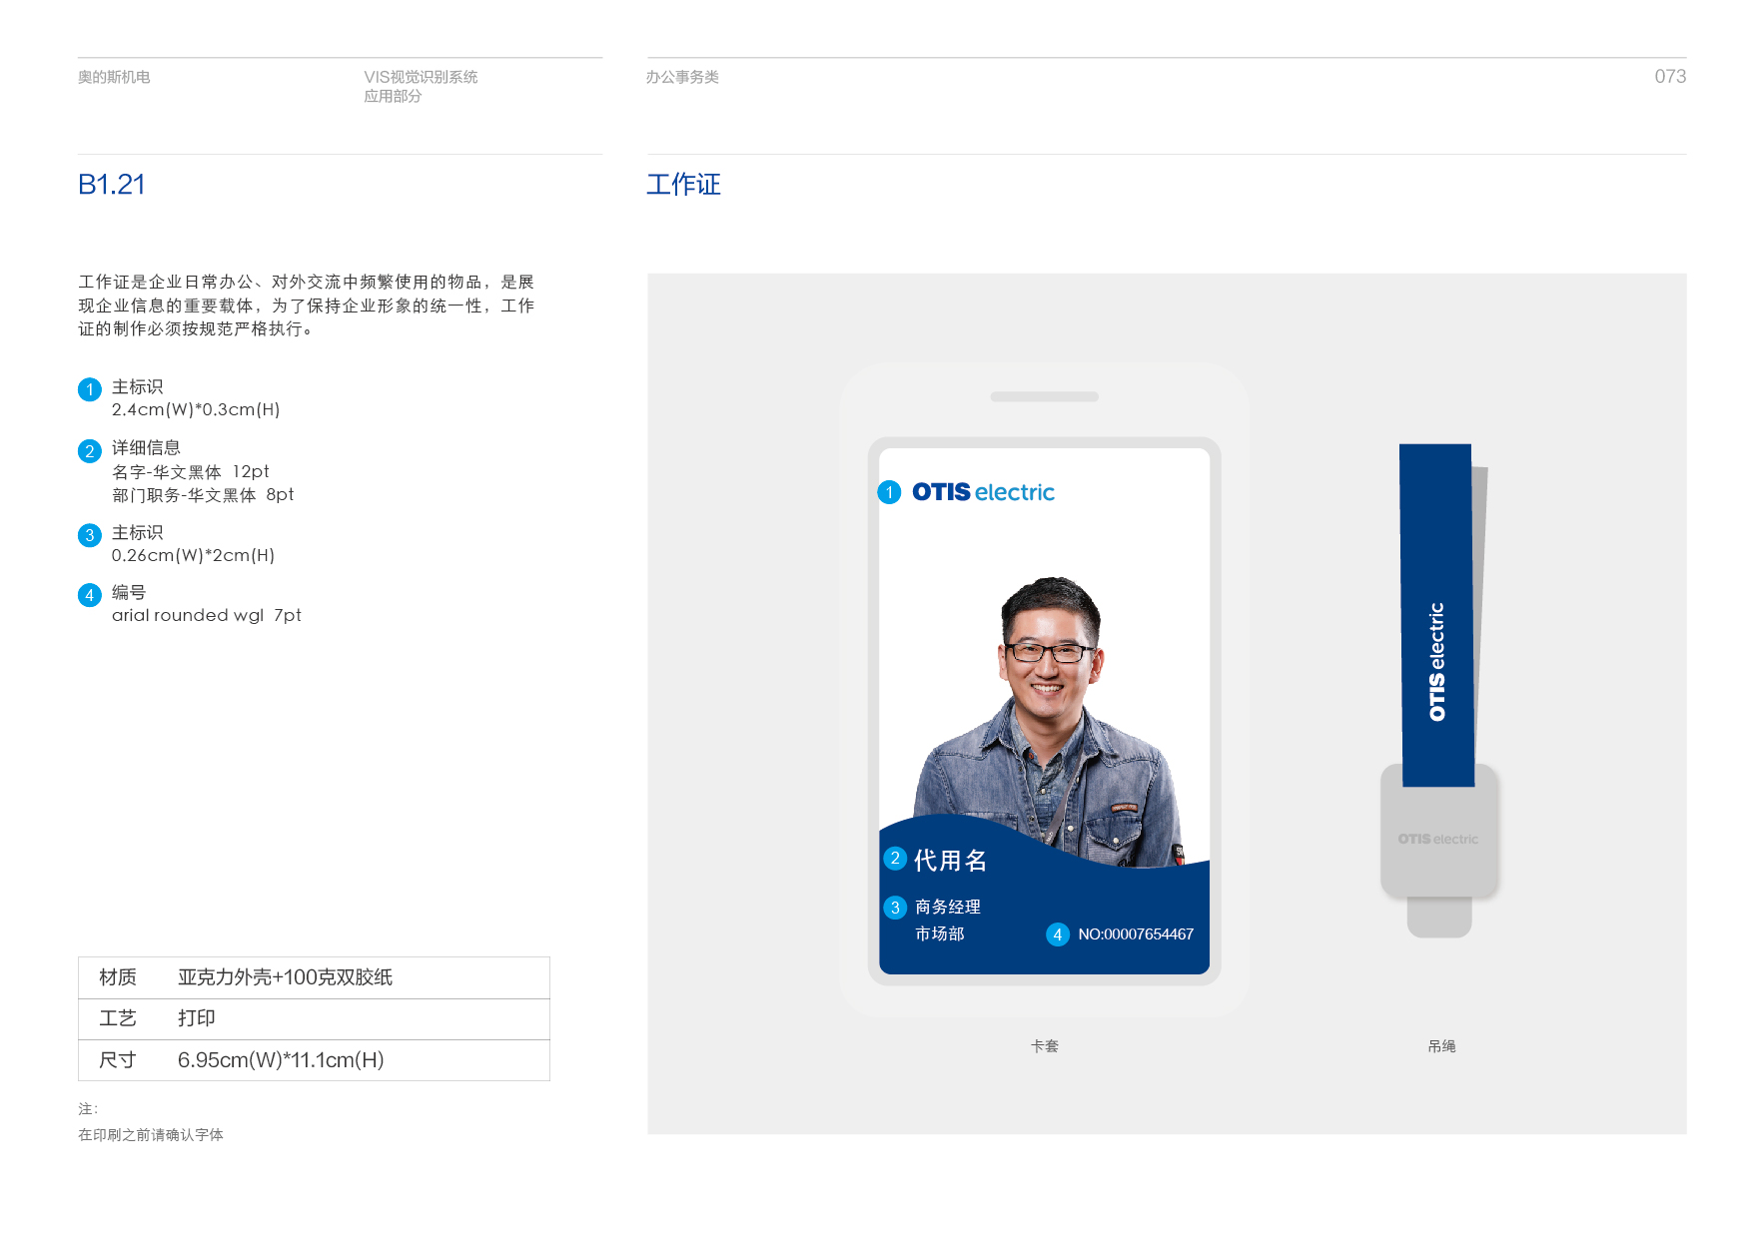Image resolution: width=1753 pixels, height=1239 pixels.
Task: Click the vertical OTIS electric logo on lanyard
Action: [x=1436, y=661]
